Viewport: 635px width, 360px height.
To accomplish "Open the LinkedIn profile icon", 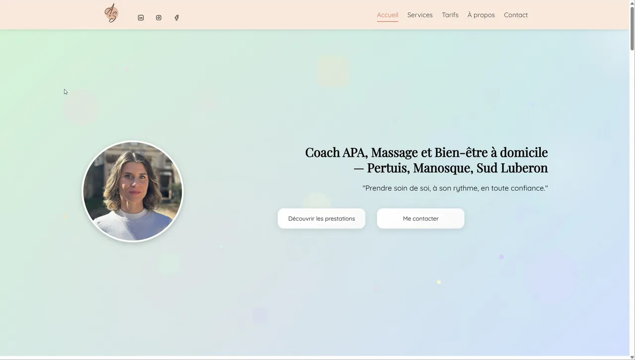I will tap(141, 18).
